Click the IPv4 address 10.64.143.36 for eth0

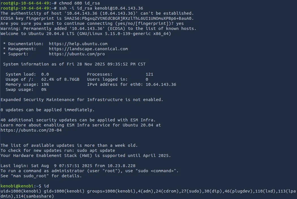[161, 84]
